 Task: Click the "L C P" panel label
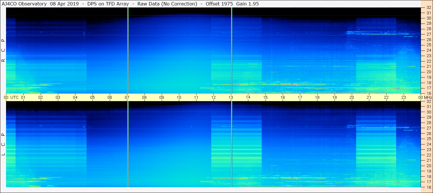click(3, 144)
